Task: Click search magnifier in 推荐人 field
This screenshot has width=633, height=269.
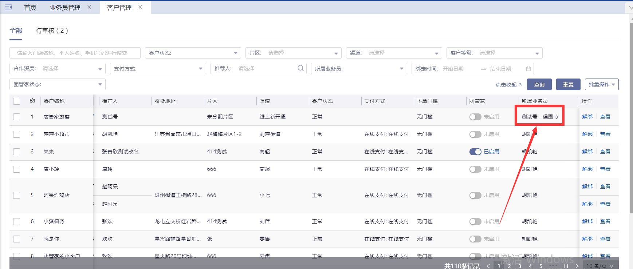Action: [300, 68]
